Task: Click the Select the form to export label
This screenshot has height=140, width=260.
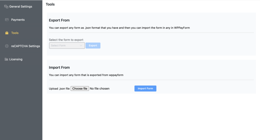Action: tap(66, 40)
